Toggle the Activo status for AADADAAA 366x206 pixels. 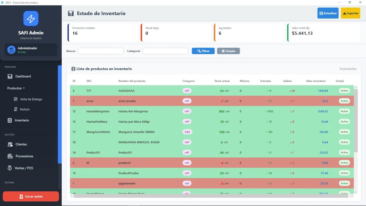click(344, 91)
